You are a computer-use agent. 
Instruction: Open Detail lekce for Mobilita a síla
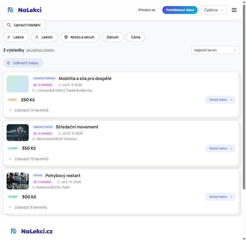220,100
